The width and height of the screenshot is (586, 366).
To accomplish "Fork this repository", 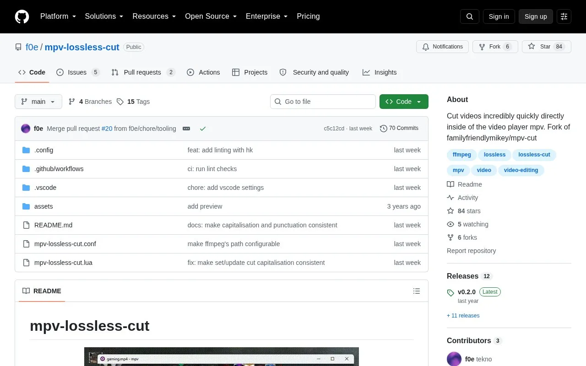I will (495, 47).
